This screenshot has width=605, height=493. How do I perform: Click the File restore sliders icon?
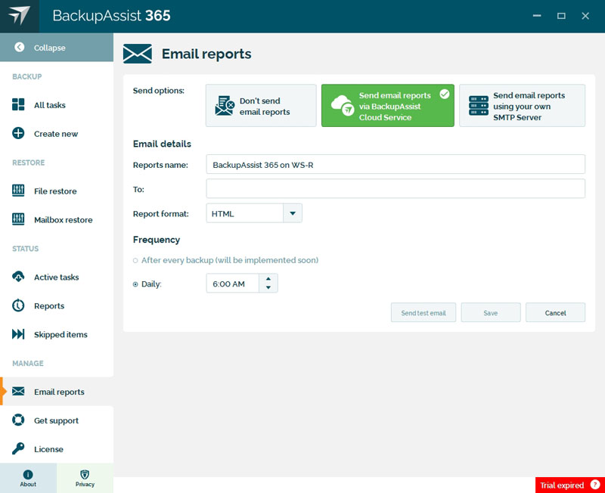(18, 191)
